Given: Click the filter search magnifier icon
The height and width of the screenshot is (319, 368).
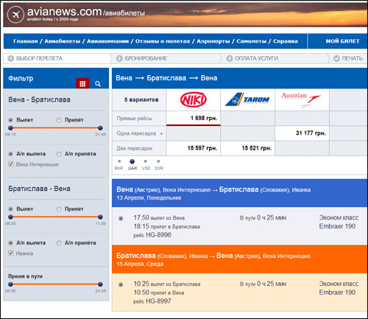Looking at the screenshot, I should pyautogui.click(x=98, y=84).
